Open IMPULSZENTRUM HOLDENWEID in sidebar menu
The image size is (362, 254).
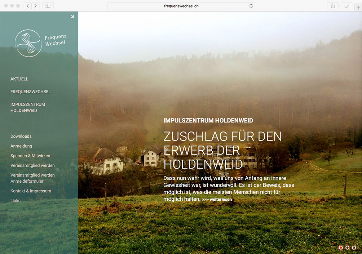click(28, 107)
